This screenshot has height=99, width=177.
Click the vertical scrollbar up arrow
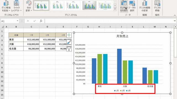pyautogui.click(x=175, y=27)
